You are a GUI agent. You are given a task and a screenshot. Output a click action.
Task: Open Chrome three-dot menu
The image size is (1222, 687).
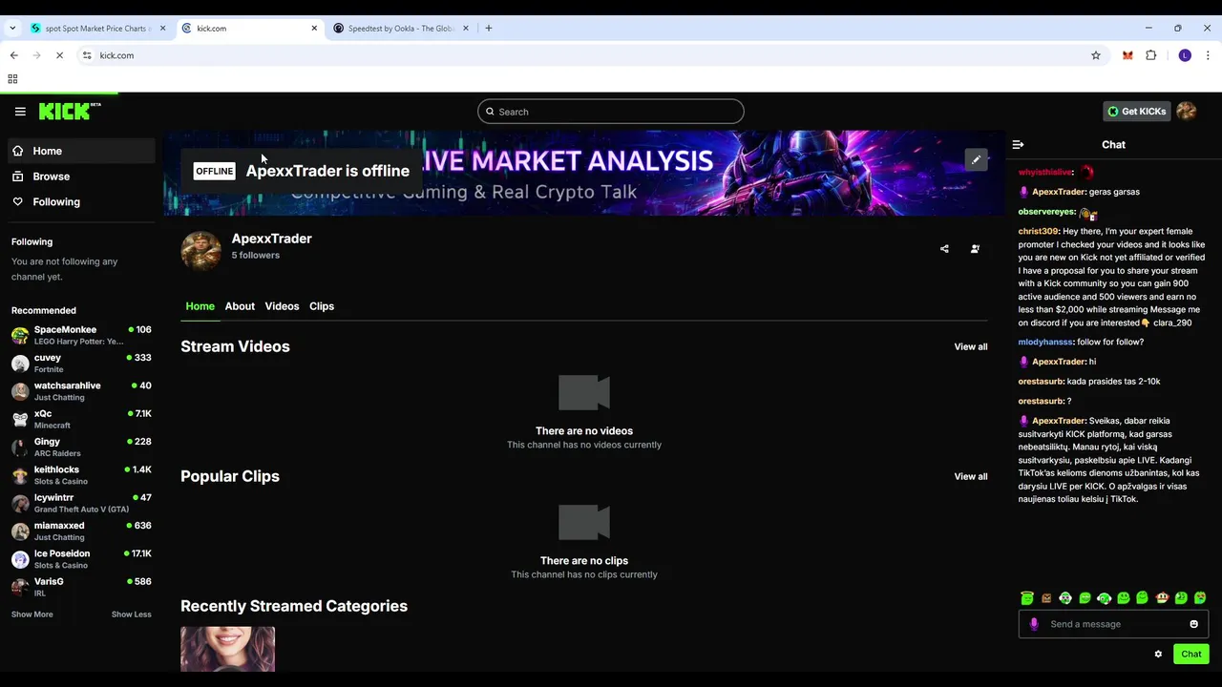coord(1208,55)
